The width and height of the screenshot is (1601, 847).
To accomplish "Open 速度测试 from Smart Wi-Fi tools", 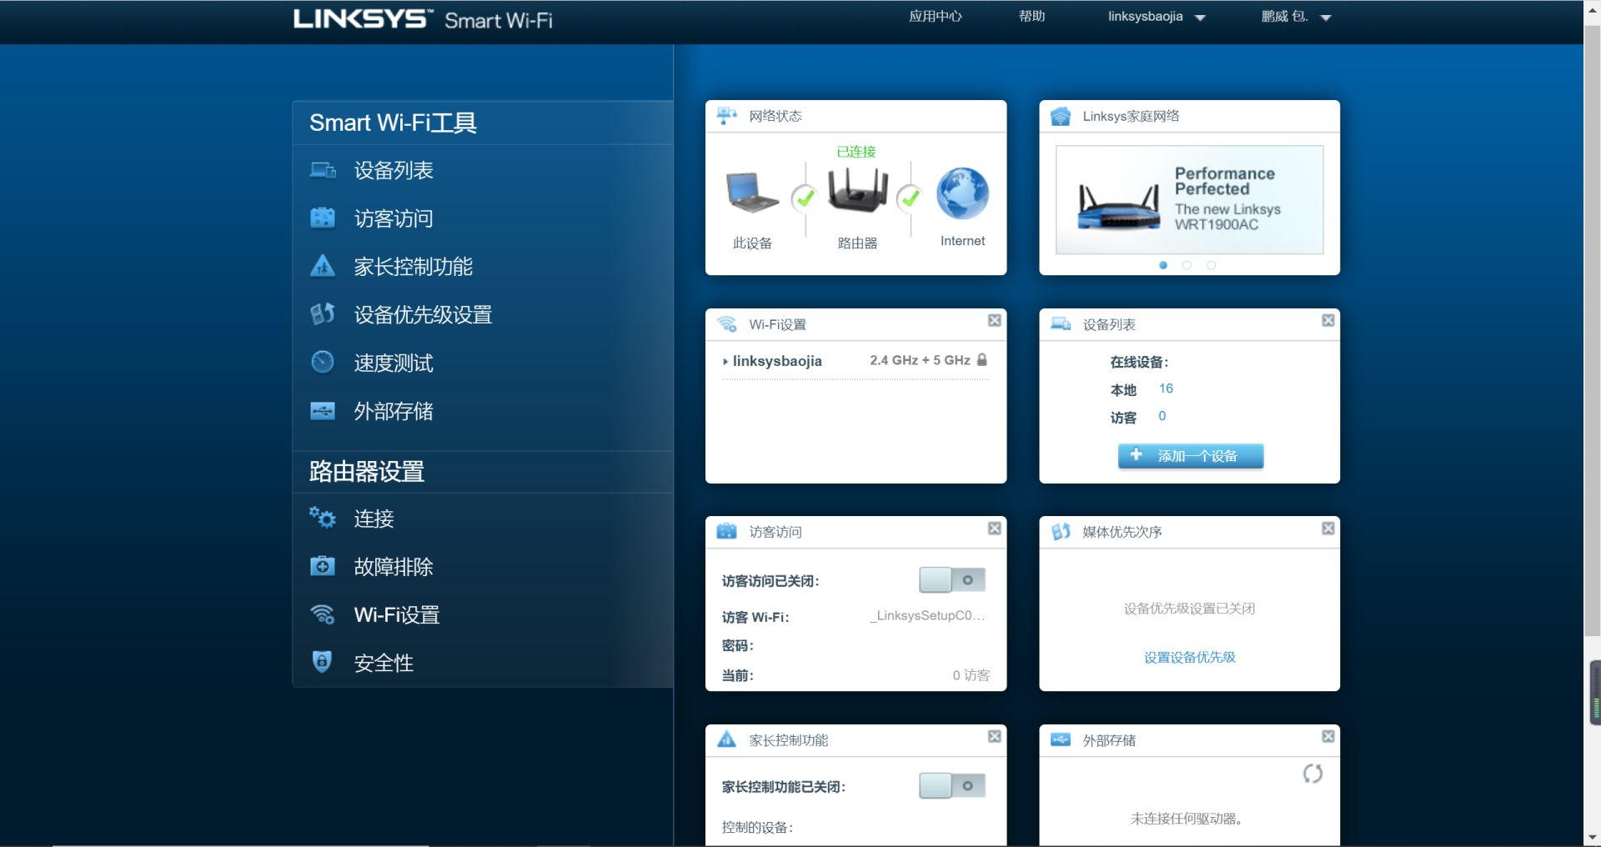I will pyautogui.click(x=394, y=363).
